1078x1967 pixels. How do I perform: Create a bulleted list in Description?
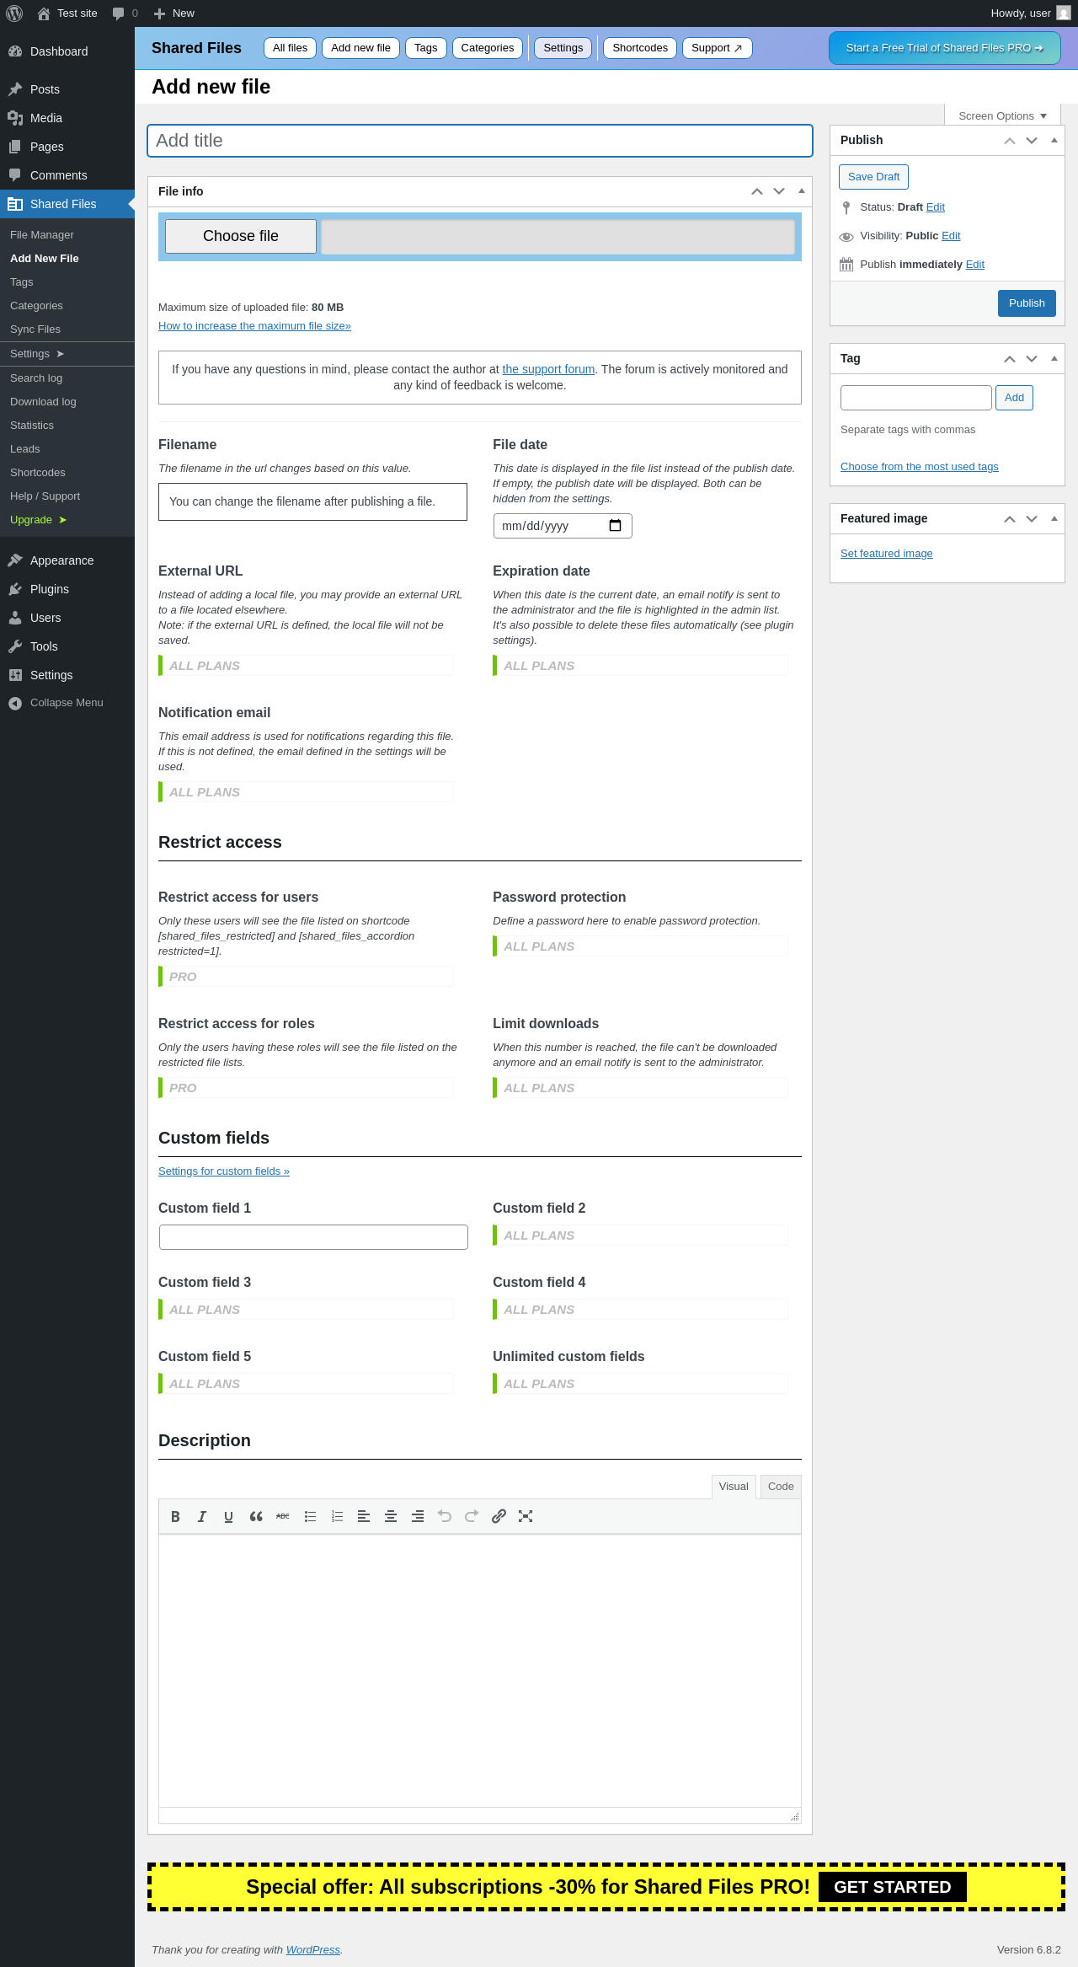[310, 1516]
